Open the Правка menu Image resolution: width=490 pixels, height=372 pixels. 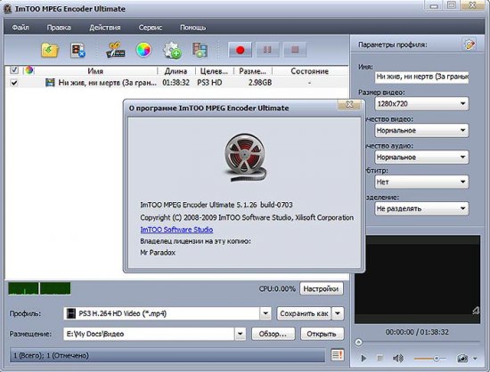[x=59, y=28]
